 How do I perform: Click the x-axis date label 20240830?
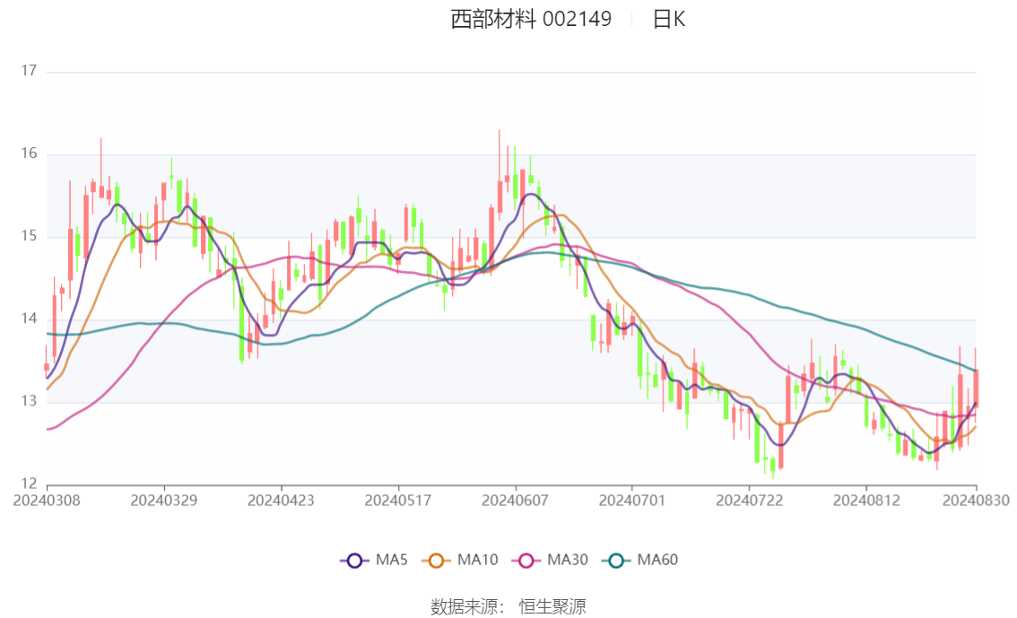[976, 500]
